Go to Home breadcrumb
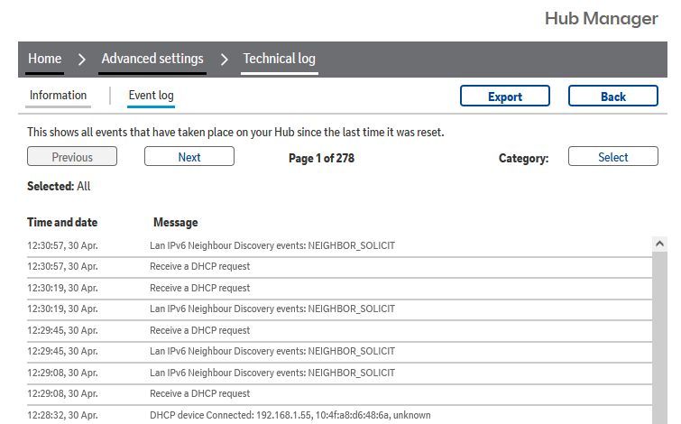The height and width of the screenshot is (424, 681). [45, 60]
